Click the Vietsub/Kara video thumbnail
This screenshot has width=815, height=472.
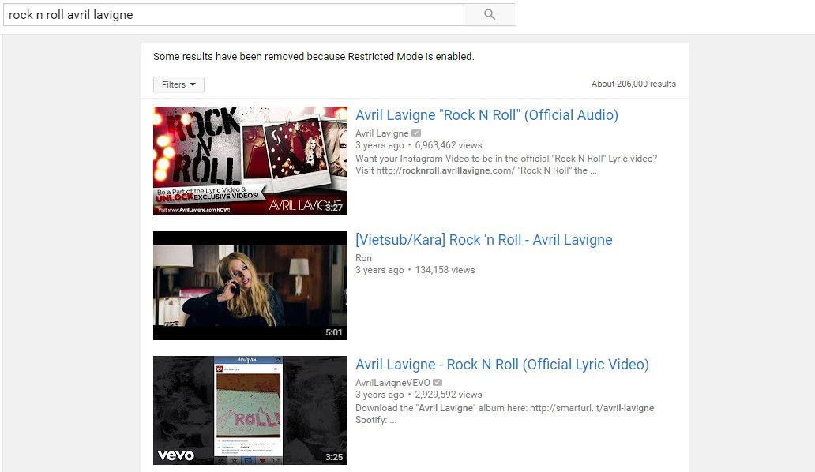click(x=250, y=286)
